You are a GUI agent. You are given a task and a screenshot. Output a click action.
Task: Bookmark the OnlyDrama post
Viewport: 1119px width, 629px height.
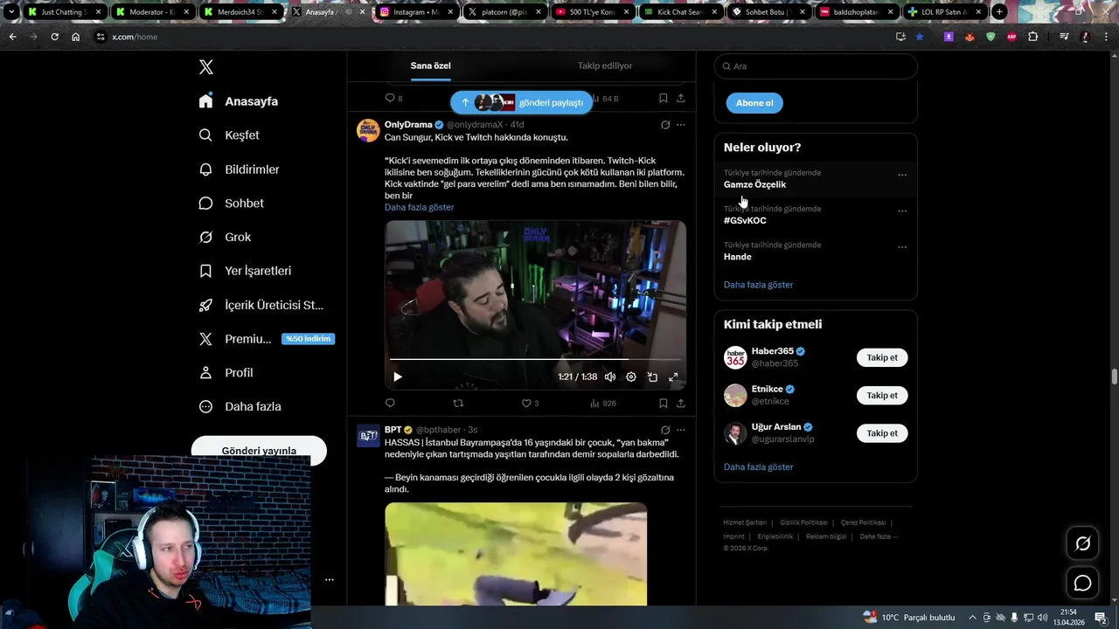[664, 403]
